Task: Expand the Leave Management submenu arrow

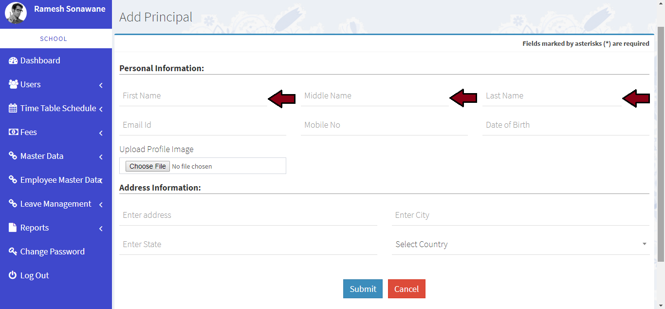Action: click(101, 205)
